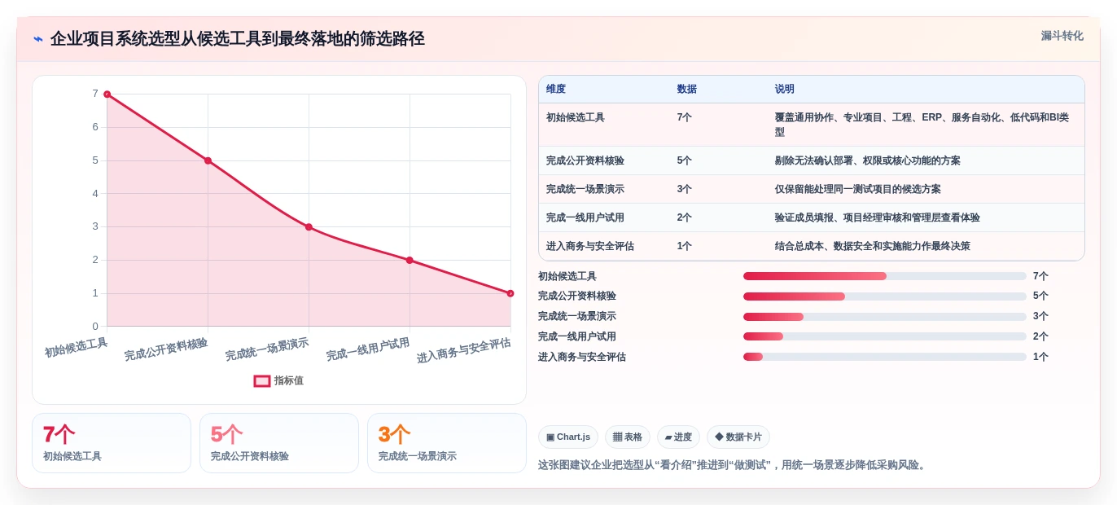This screenshot has height=505, width=1117.
Task: Click the 数据卡片 tag
Action: [x=738, y=437]
